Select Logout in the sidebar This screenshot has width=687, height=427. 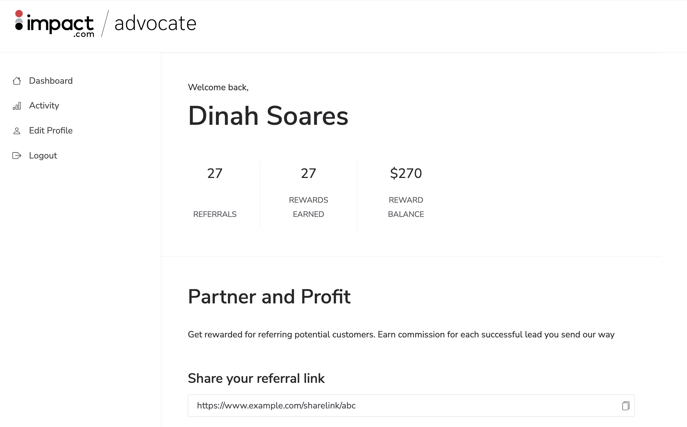[43, 155]
